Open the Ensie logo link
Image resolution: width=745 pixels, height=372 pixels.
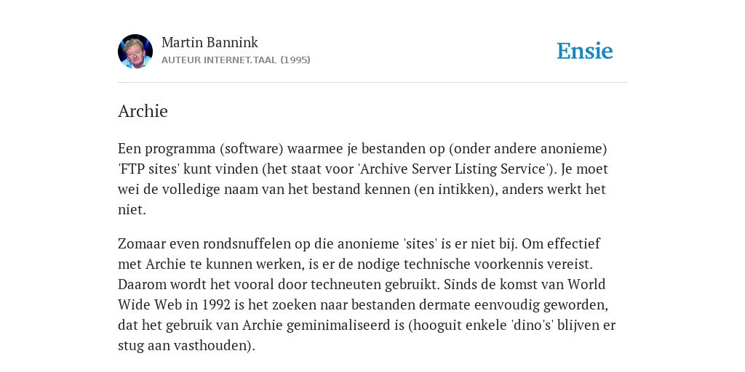[585, 51]
